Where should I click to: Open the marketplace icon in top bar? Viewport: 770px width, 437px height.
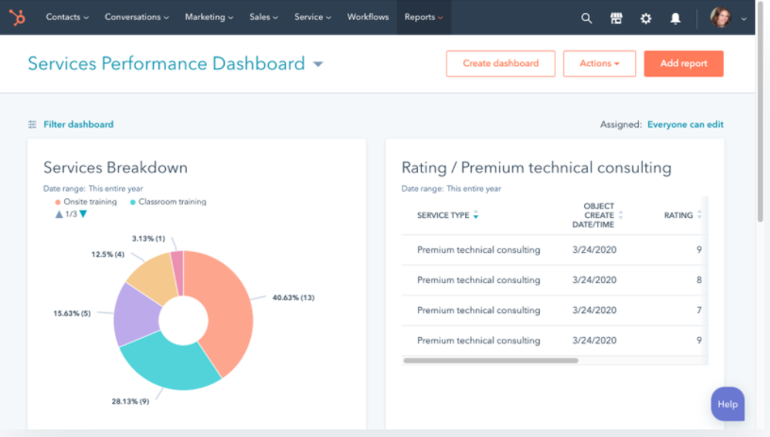tap(616, 18)
